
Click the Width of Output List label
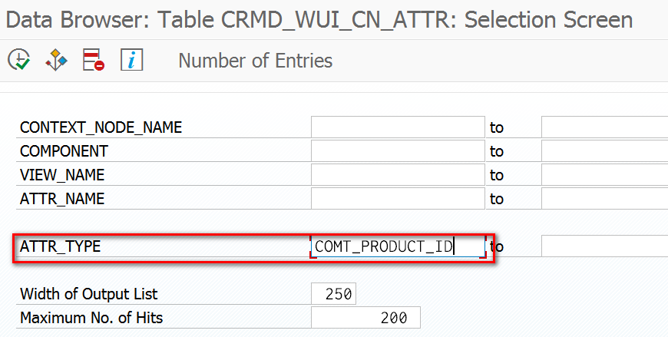tap(89, 294)
